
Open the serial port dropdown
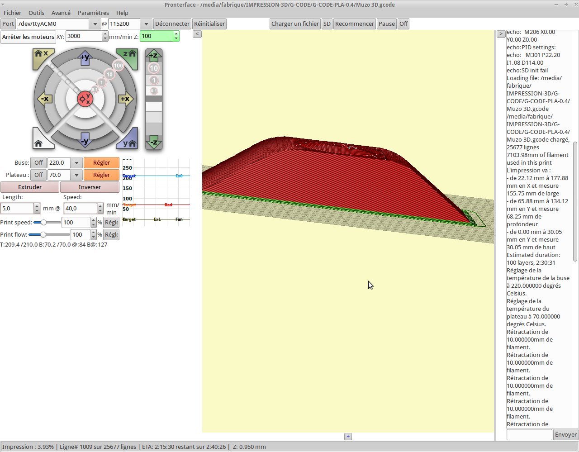click(x=95, y=24)
